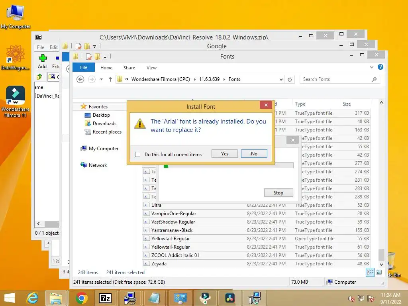Open DaVinci Resolve taskbar icon

(230, 298)
